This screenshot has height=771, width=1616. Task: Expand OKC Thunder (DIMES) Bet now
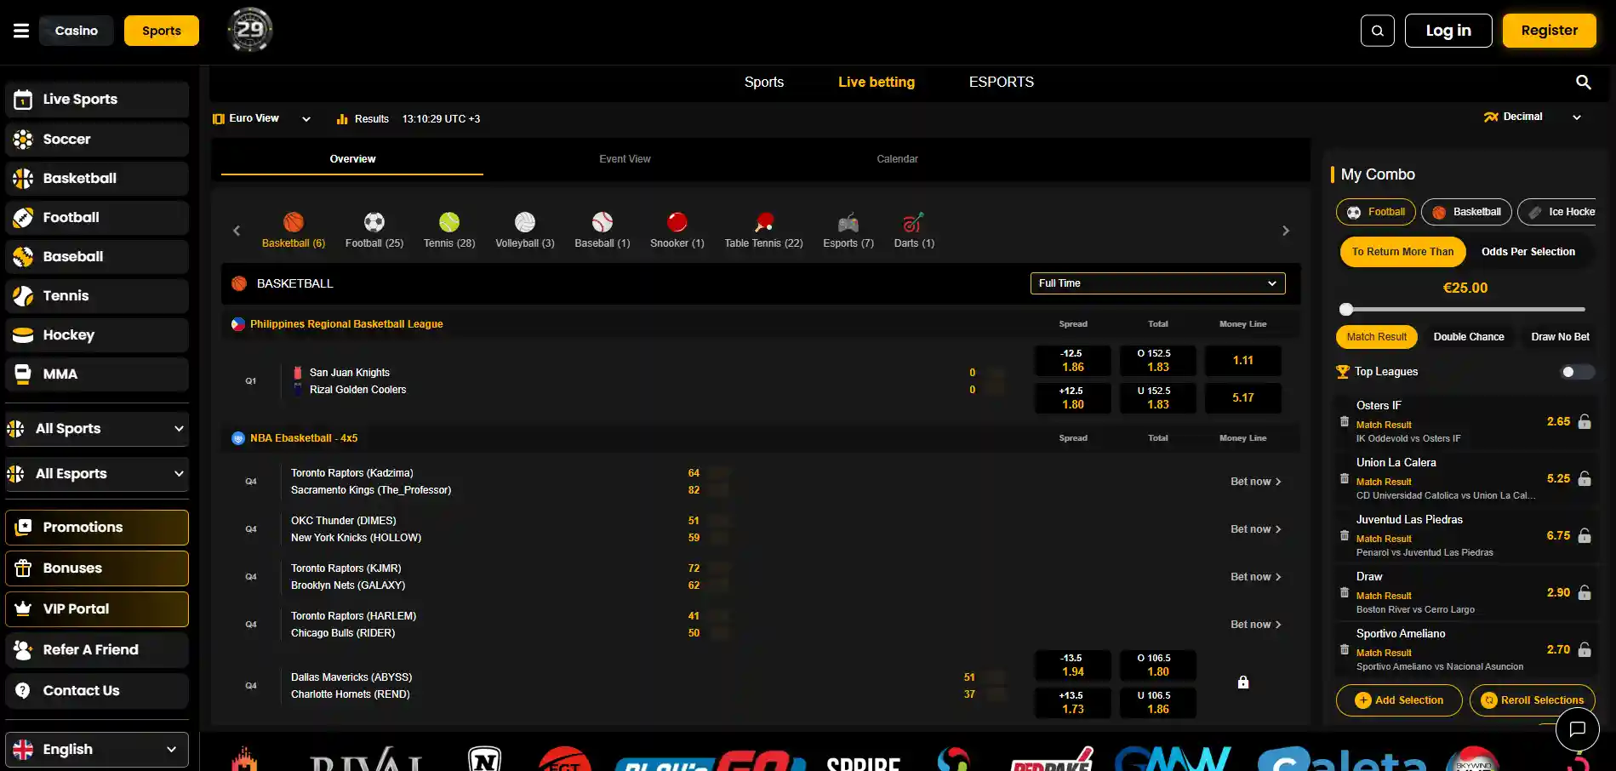pos(1255,529)
